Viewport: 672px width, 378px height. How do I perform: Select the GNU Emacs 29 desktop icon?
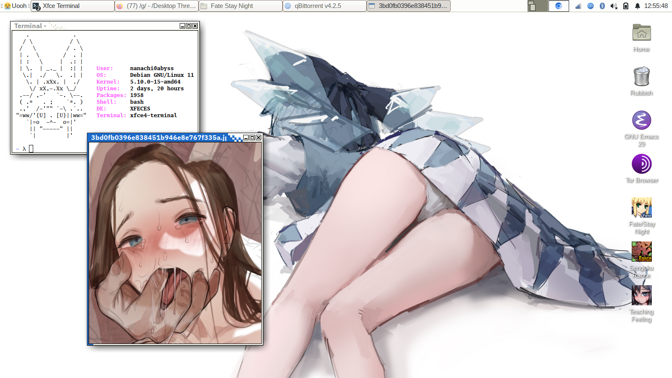click(641, 129)
